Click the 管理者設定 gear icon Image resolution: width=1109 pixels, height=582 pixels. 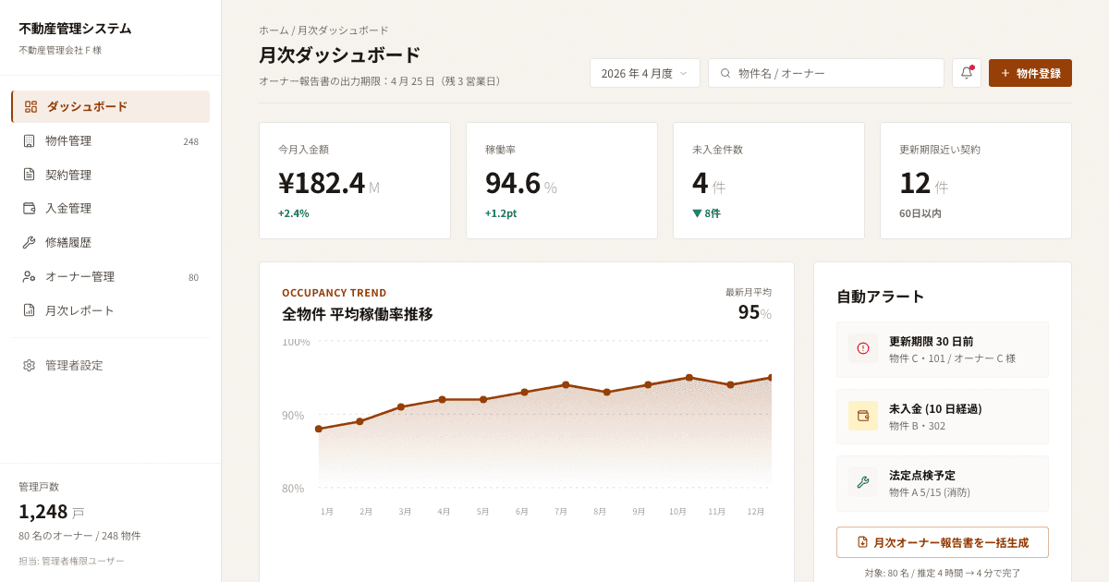[28, 365]
